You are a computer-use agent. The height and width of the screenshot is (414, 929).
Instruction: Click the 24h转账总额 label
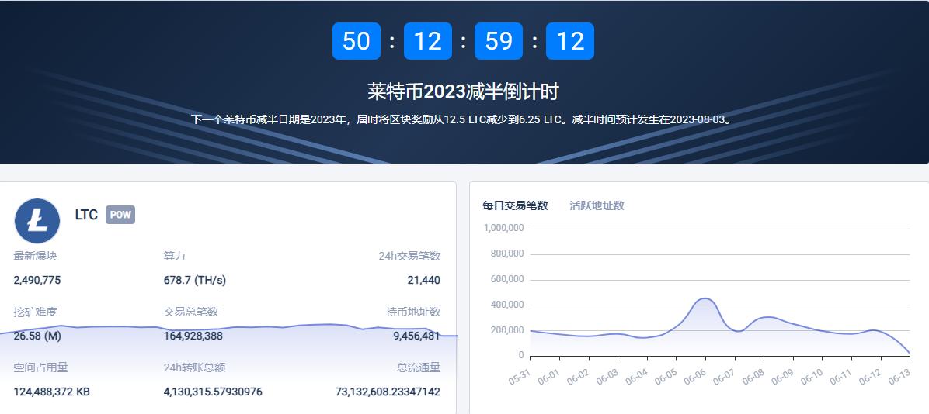pos(194,367)
